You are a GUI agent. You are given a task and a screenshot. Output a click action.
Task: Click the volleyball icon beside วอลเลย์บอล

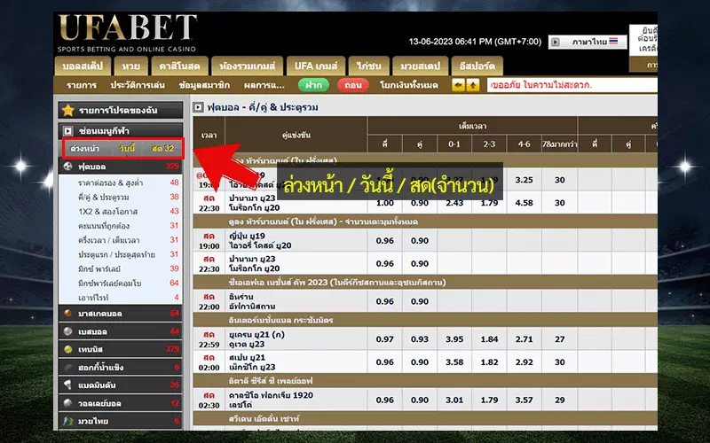pos(68,403)
